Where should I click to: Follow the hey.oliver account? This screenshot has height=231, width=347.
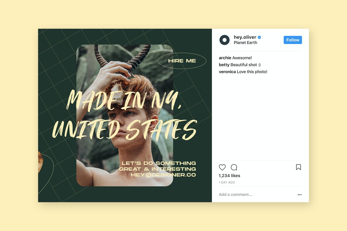click(293, 40)
